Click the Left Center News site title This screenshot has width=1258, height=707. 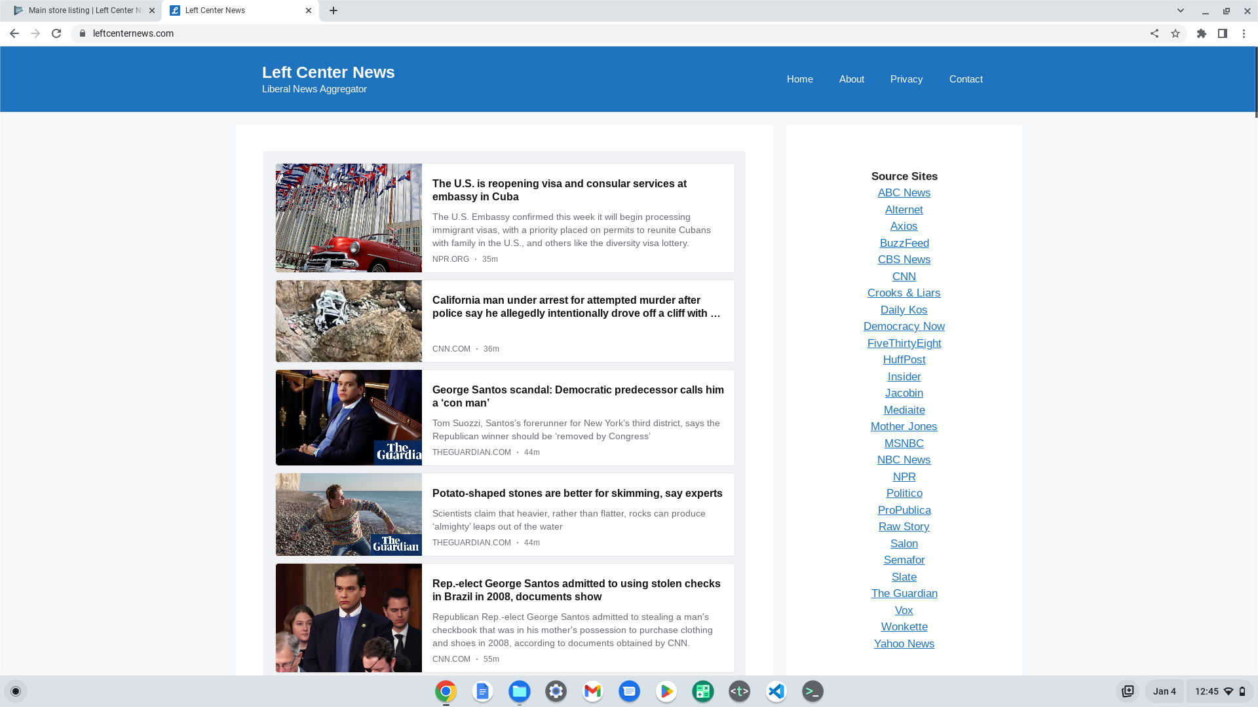(328, 72)
